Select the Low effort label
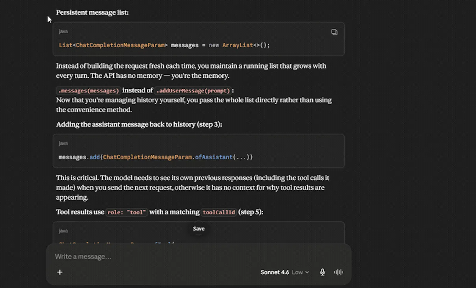Image resolution: width=476 pixels, height=288 pixels. [297, 272]
